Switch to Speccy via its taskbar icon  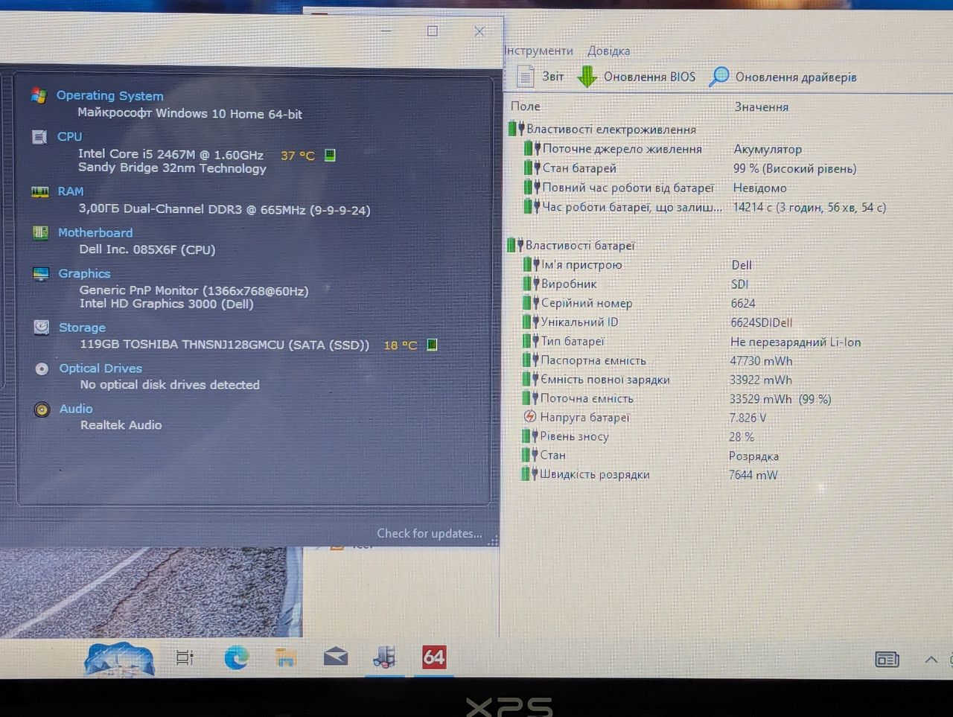tap(384, 657)
